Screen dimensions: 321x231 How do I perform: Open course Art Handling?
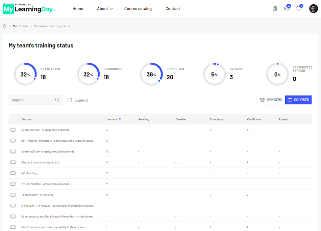click(29, 173)
